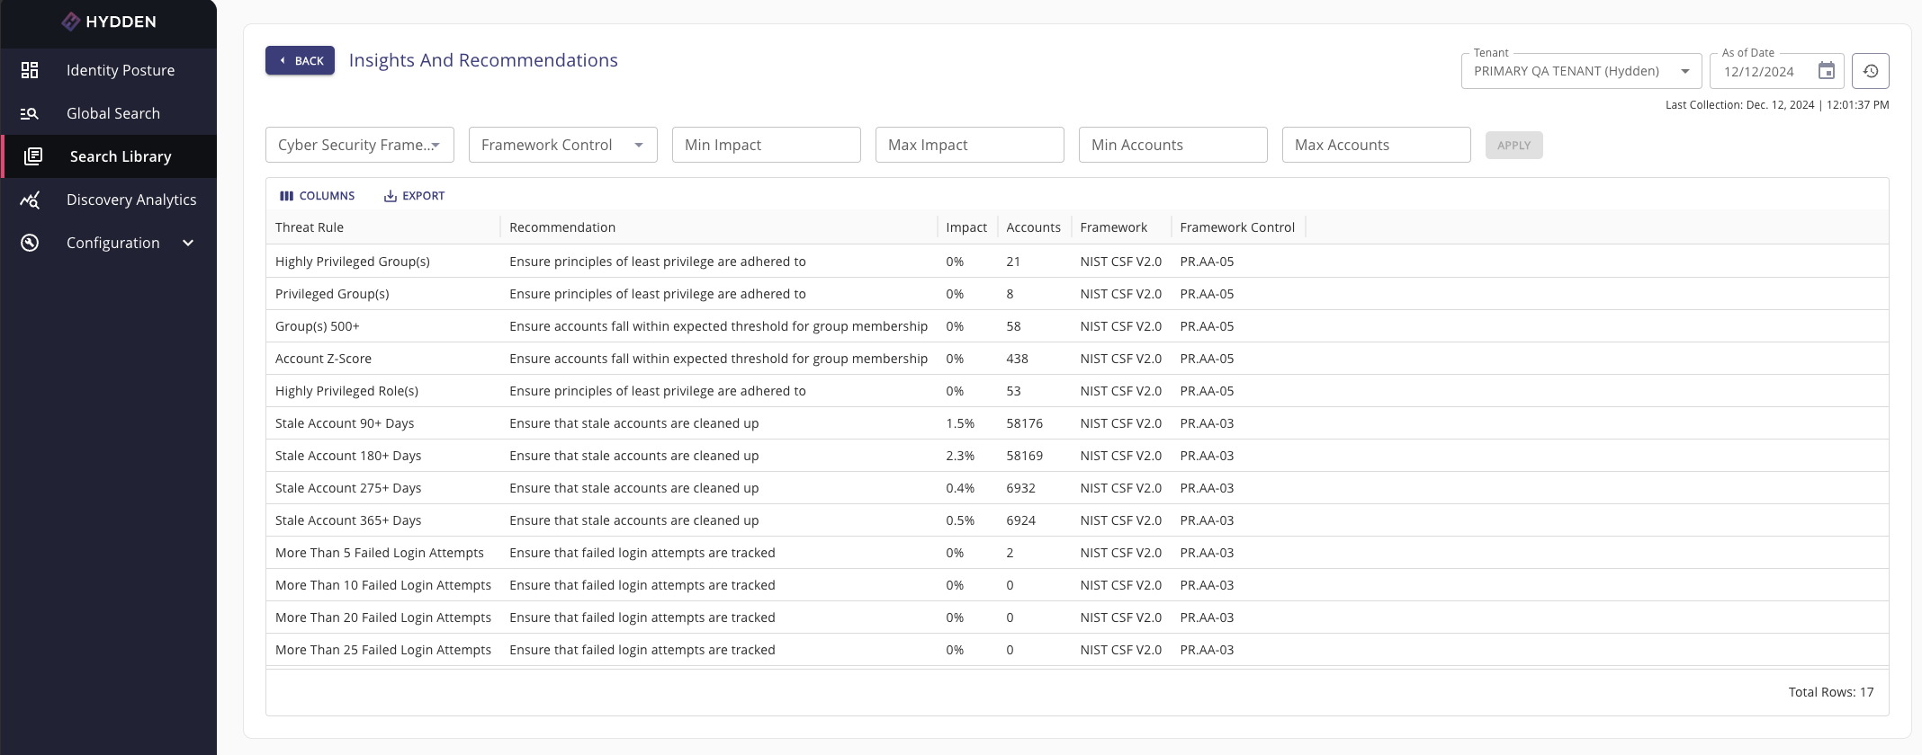Select the Highly Privileged Role(s) row
Viewport: 1922px width, 755px height.
(x=1077, y=391)
